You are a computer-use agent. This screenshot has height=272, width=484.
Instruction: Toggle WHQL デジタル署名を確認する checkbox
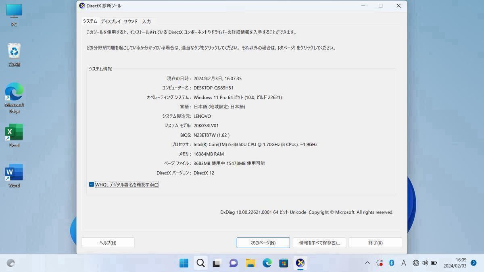[x=92, y=185]
